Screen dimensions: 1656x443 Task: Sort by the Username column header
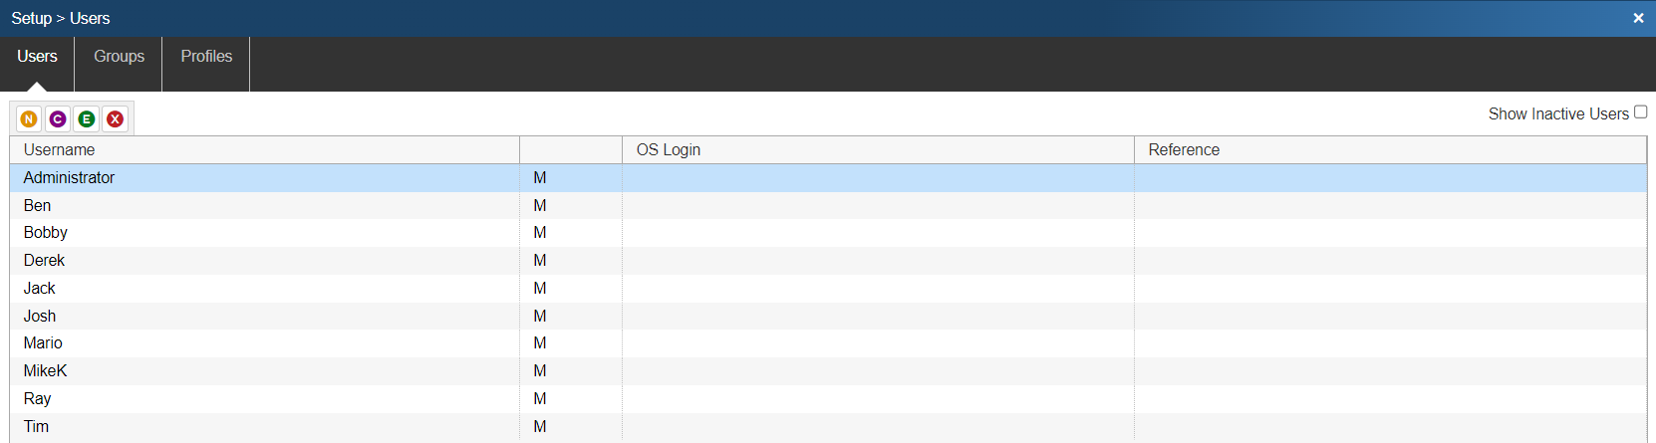60,150
